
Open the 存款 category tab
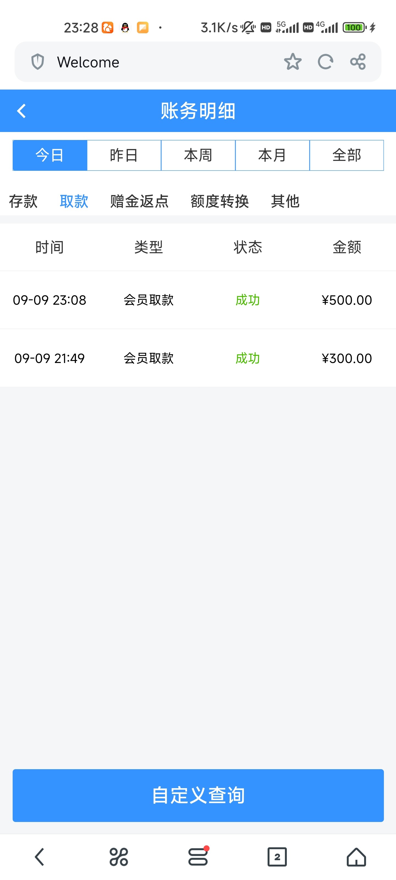tap(23, 201)
